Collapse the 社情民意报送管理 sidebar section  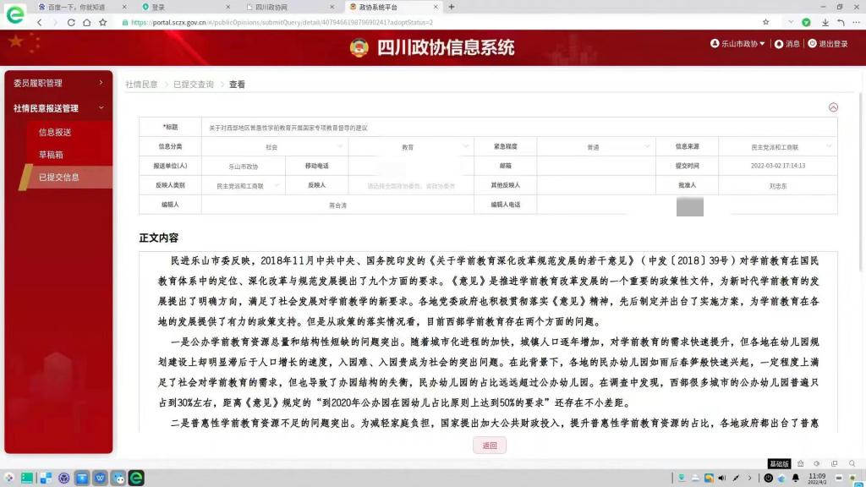tap(58, 108)
